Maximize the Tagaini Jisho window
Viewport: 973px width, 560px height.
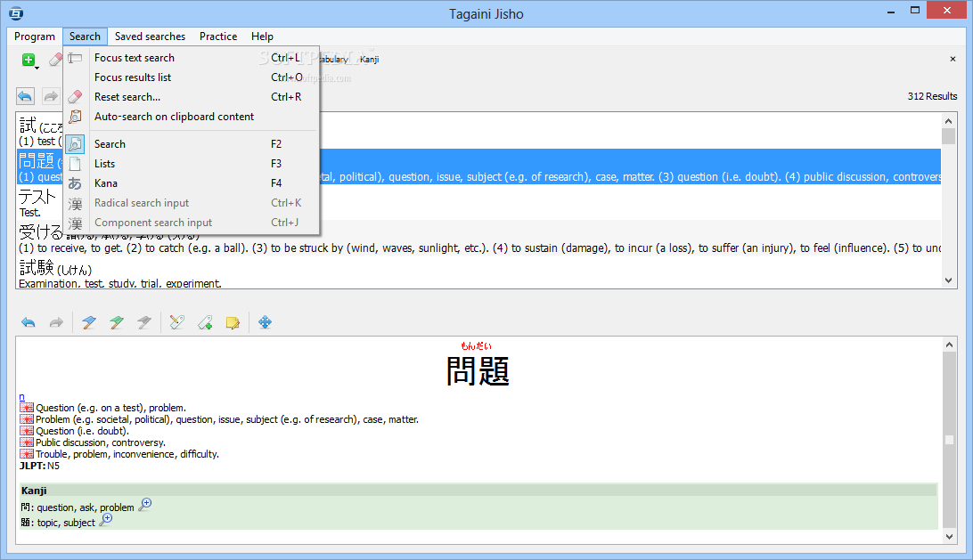click(915, 11)
